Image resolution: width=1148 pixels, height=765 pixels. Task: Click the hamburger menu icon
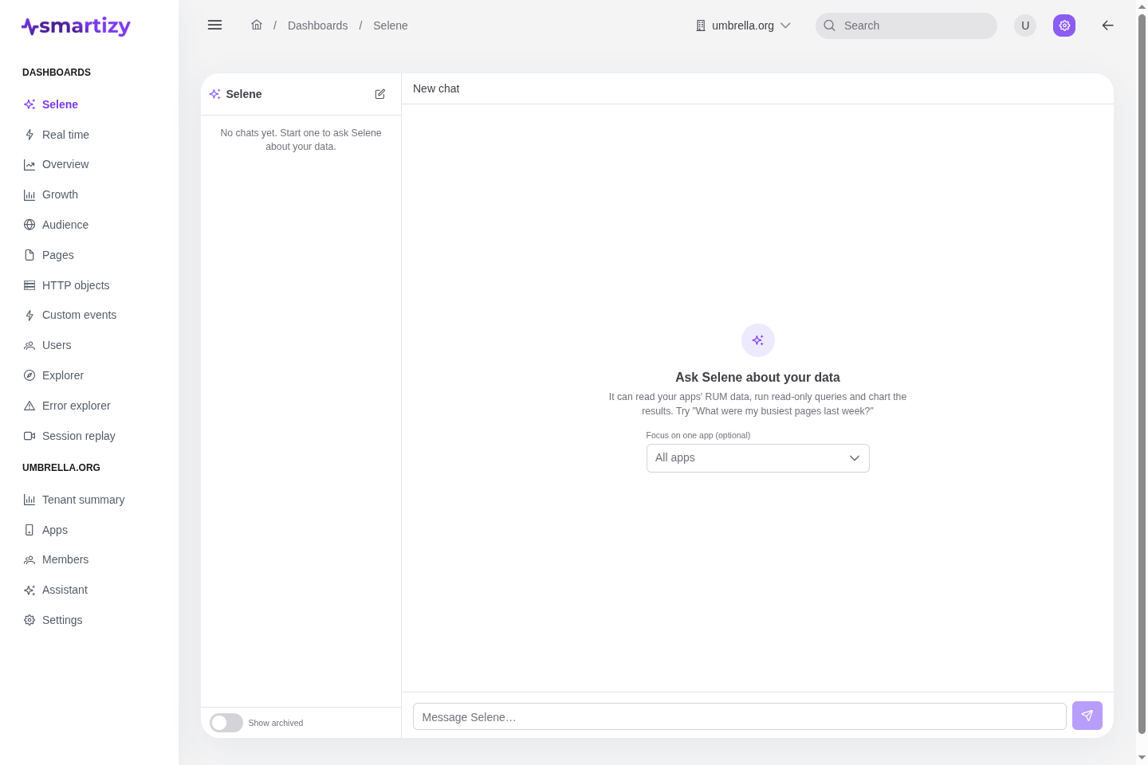[214, 25]
